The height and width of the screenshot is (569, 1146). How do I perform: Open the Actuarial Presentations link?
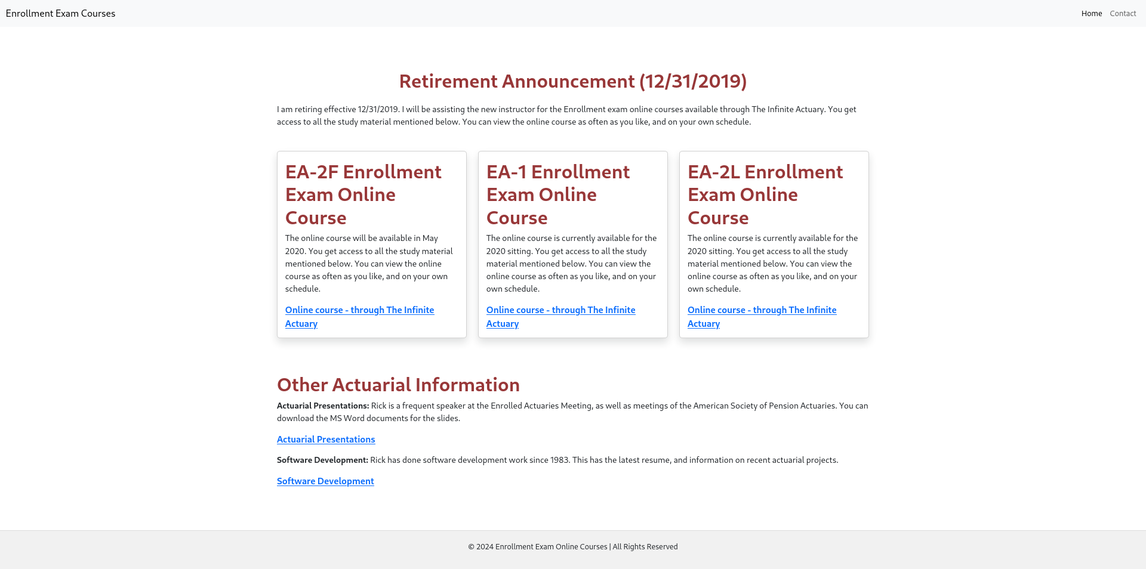click(x=326, y=440)
